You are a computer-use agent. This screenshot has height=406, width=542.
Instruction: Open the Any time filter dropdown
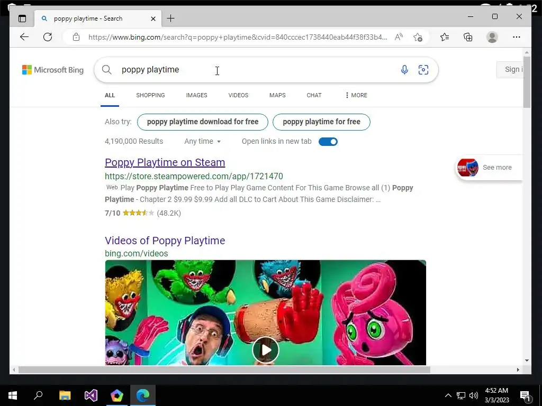203,141
